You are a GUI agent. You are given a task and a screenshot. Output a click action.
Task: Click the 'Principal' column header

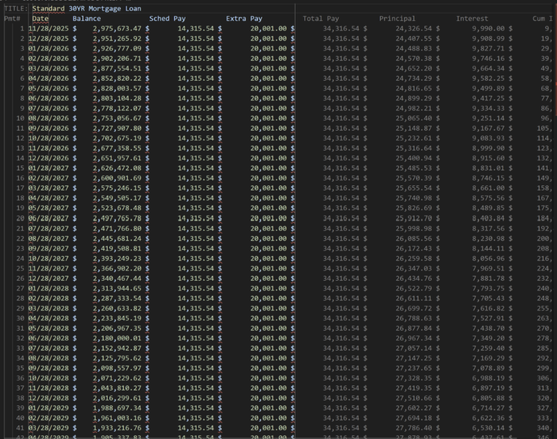click(x=397, y=19)
